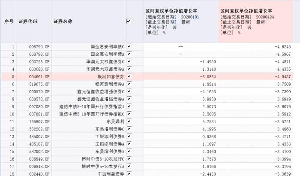The width and height of the screenshot is (300, 176).
Task: Select row number 9
Action: 13,106
